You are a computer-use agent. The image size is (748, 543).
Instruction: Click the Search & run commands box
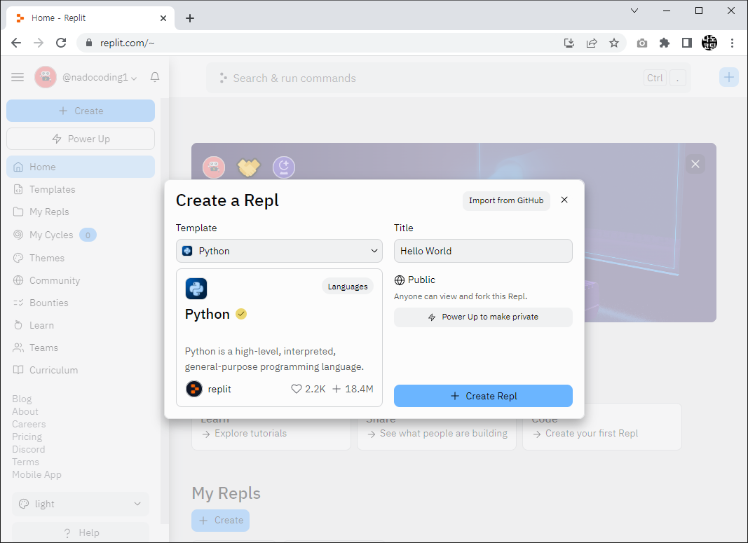click(449, 78)
